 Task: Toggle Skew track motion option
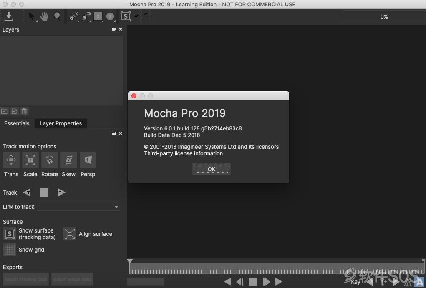pos(69,160)
